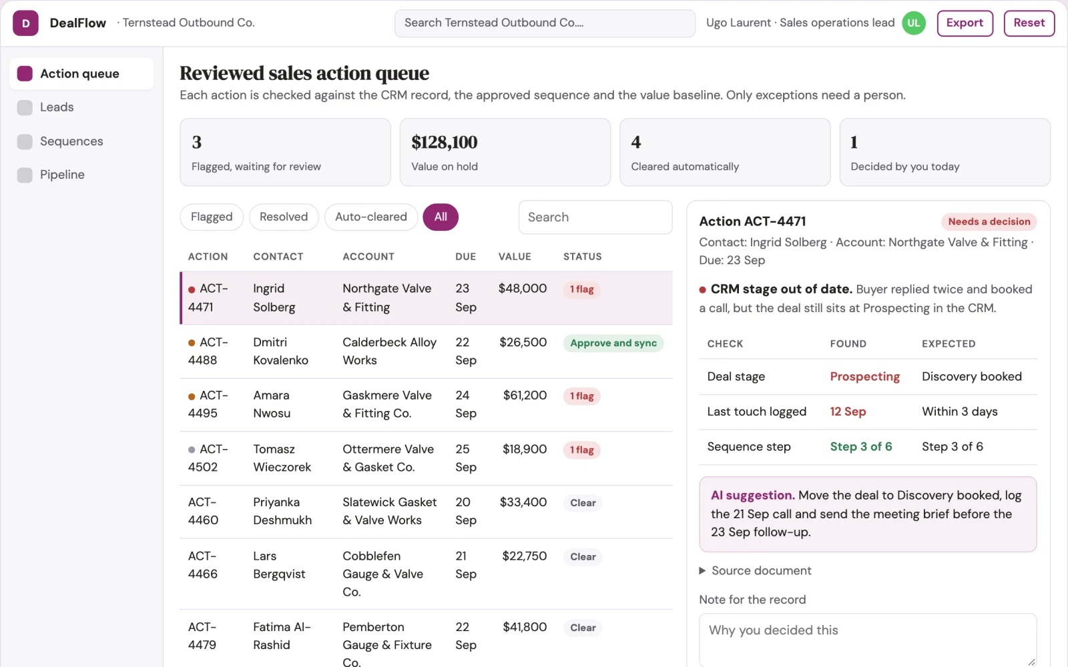Click the Export button

point(965,23)
